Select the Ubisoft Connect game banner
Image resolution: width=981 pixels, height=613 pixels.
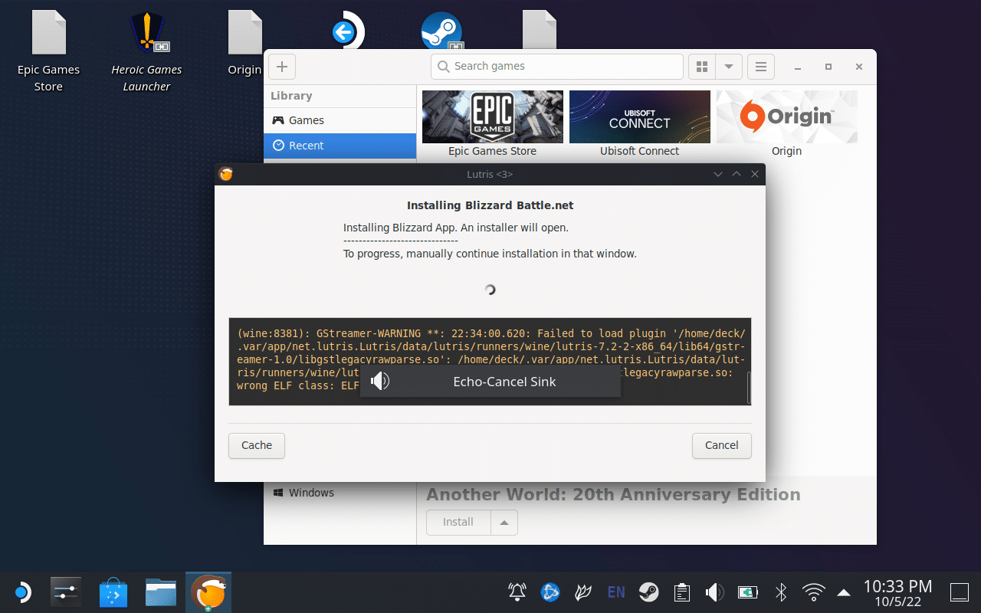pos(639,116)
